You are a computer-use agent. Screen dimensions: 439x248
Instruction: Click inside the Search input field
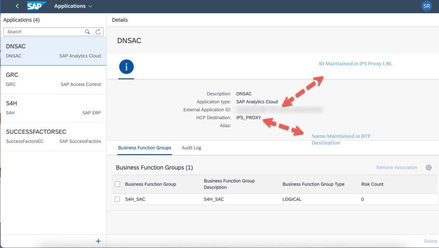coord(43,31)
